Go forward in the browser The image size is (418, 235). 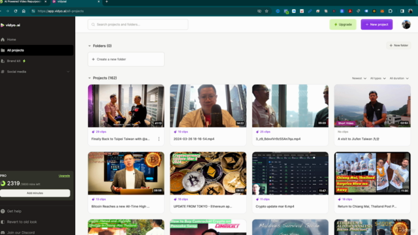click(x=7, y=11)
